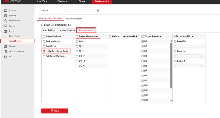Click the VCA sidebar icon
220x118 pixels.
(6, 57)
